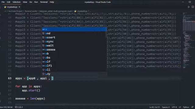Close the royaladd.py tab
This screenshot has width=195, height=109.
coord(19,7)
